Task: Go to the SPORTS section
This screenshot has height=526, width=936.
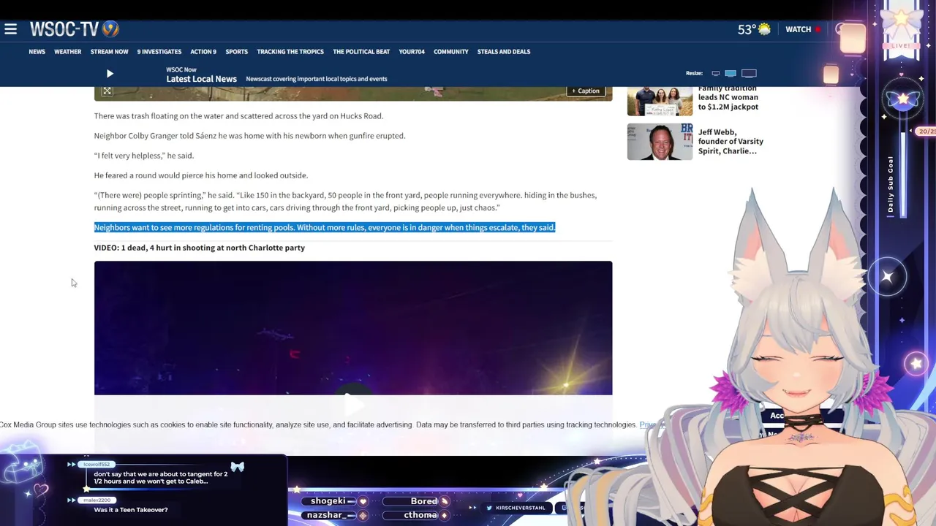Action: point(236,52)
